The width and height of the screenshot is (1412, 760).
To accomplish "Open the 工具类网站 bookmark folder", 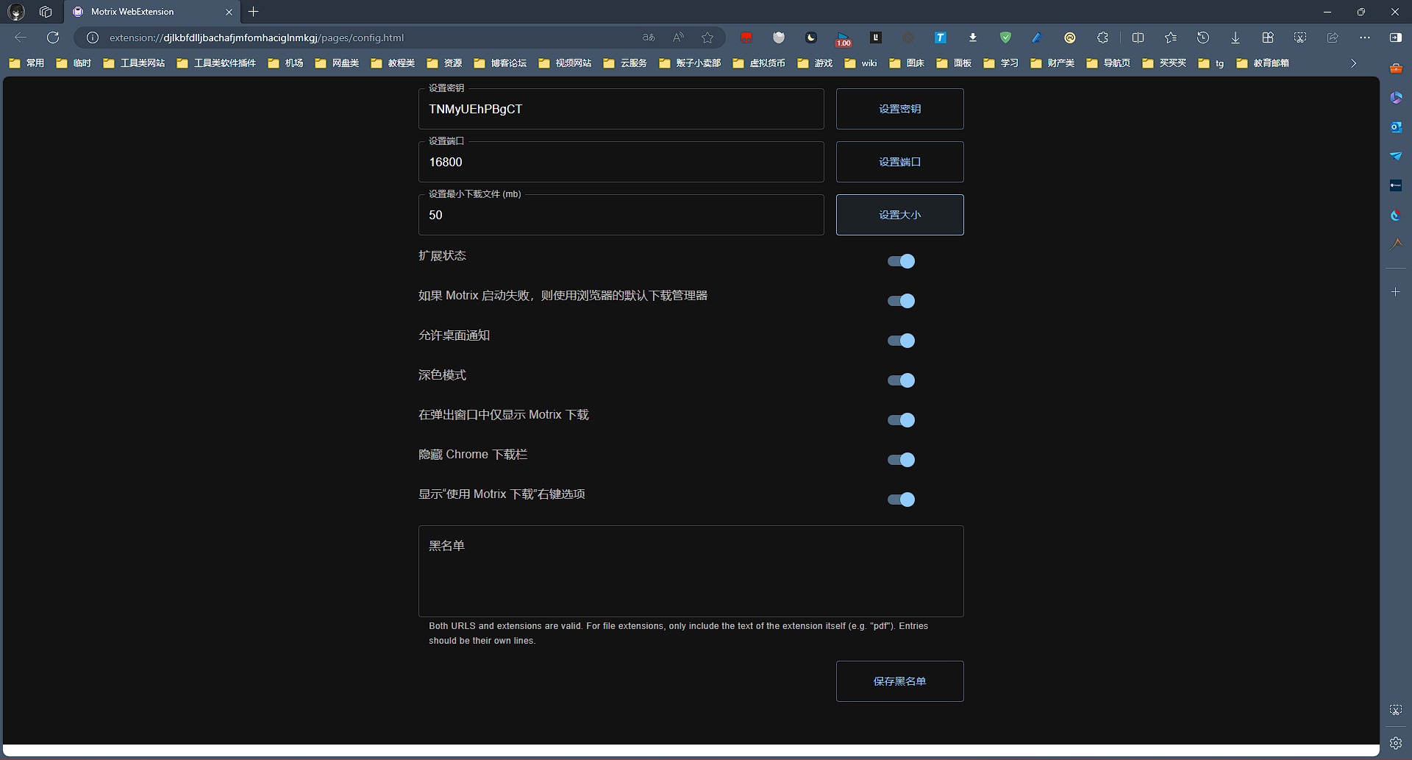I will click(x=135, y=63).
